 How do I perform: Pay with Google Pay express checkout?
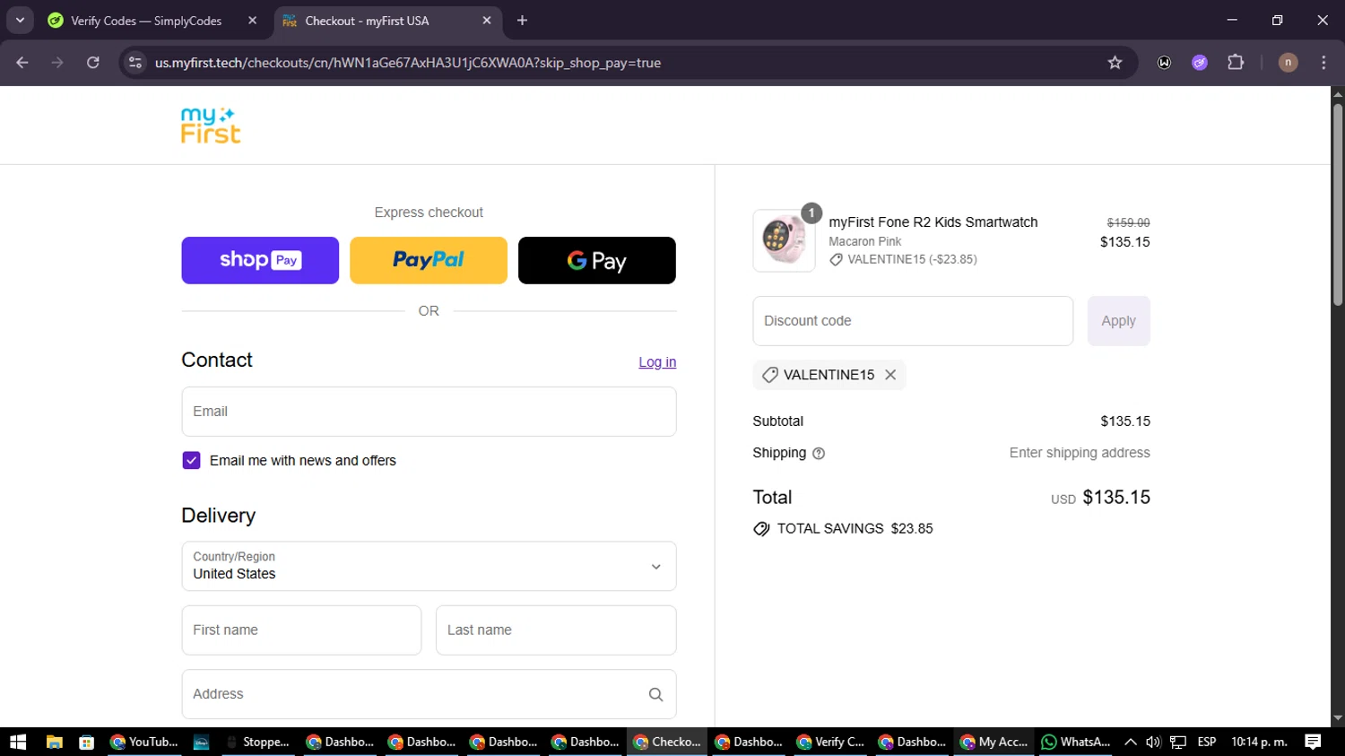click(x=597, y=260)
